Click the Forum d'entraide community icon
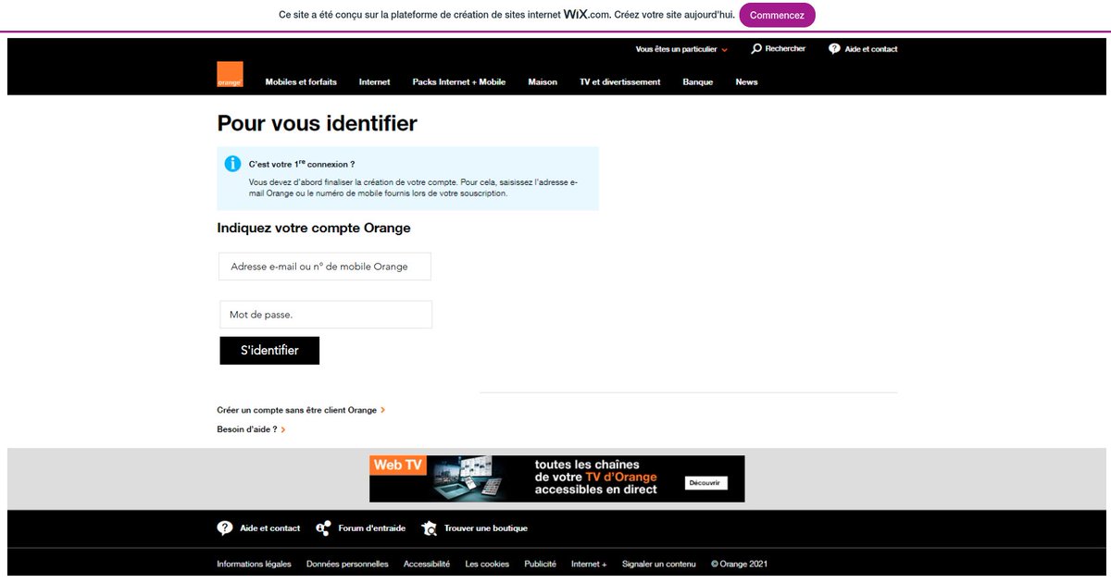The width and height of the screenshot is (1111, 583). pos(323,528)
